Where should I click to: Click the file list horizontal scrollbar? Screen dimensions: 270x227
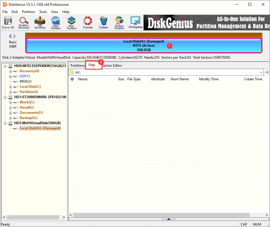click(161, 215)
